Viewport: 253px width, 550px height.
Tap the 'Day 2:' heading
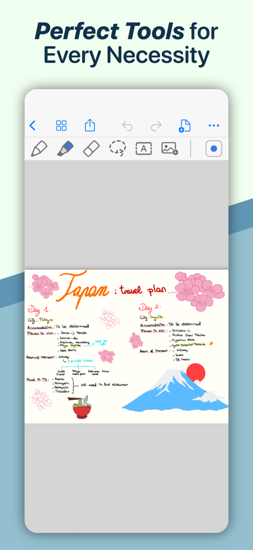(x=150, y=308)
